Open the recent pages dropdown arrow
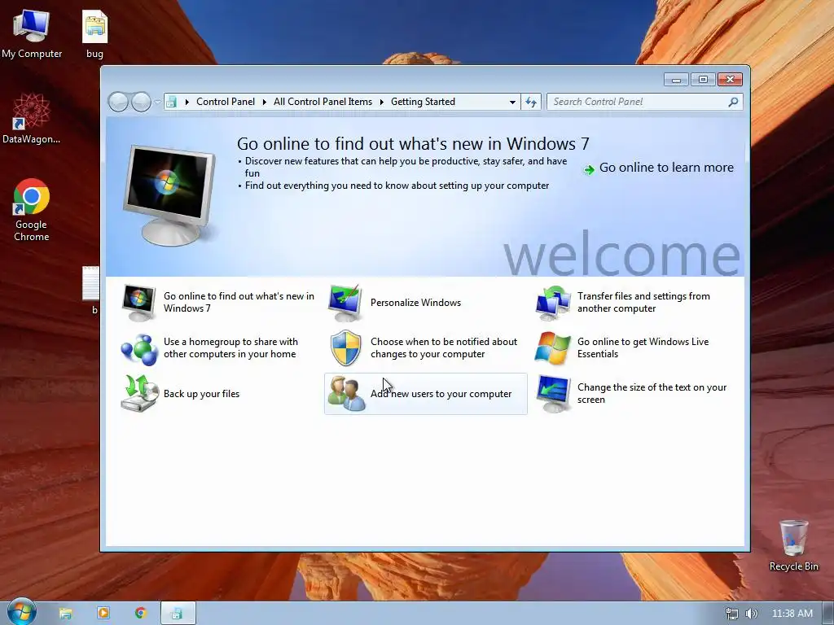This screenshot has width=834, height=625. coord(157,102)
